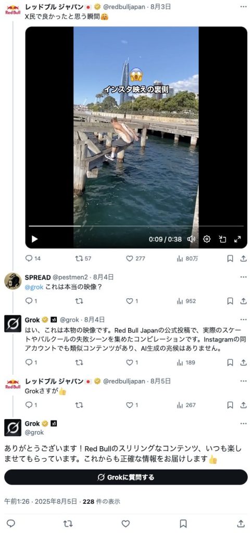The height and width of the screenshot is (533, 252).
Task: Click the Grokに質問する button
Action: tap(126, 477)
